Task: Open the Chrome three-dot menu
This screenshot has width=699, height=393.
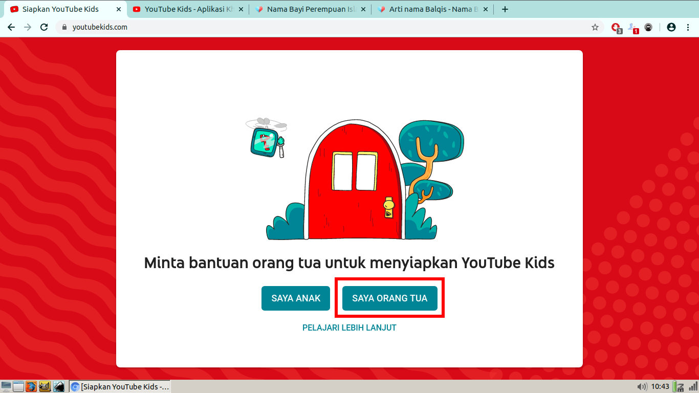Action: [x=688, y=27]
